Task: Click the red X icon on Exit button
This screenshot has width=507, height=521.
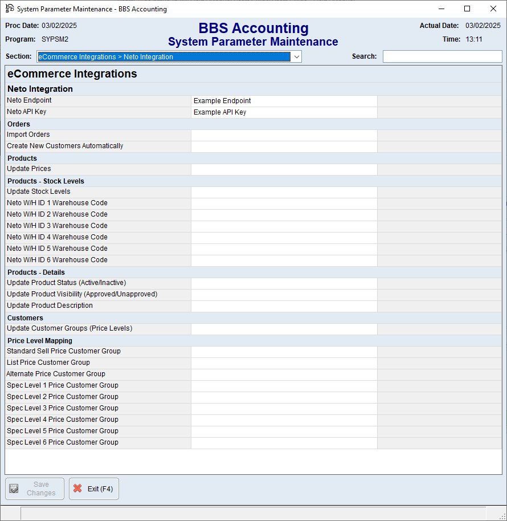Action: click(x=79, y=489)
